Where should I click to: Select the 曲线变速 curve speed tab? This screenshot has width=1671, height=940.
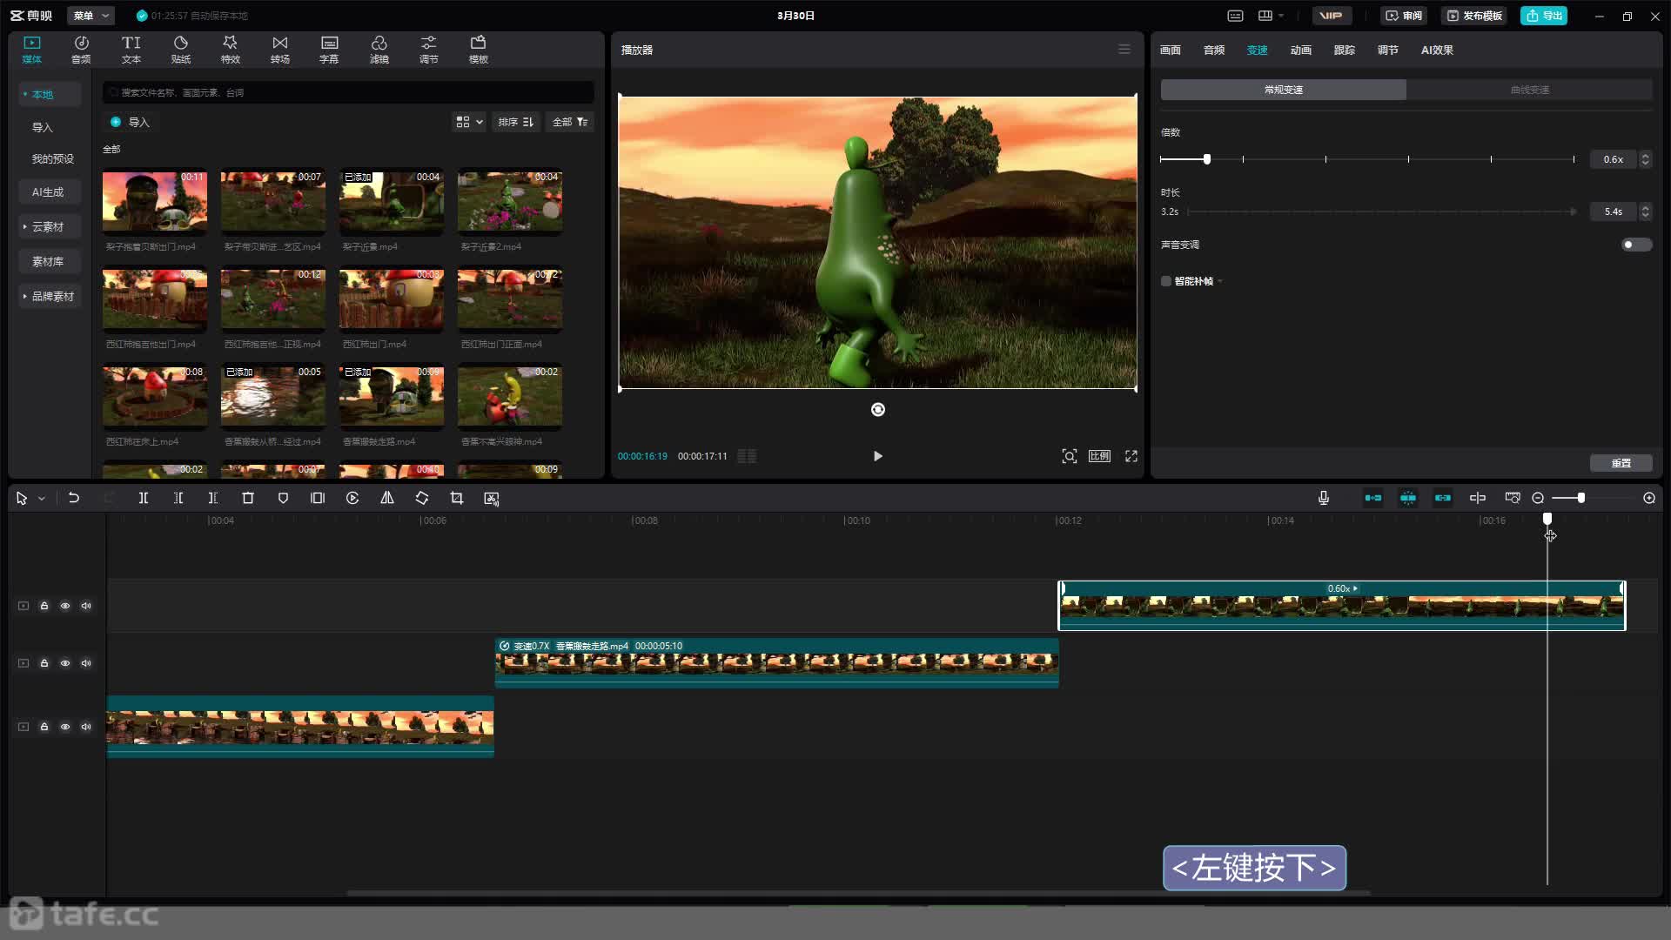tap(1529, 90)
